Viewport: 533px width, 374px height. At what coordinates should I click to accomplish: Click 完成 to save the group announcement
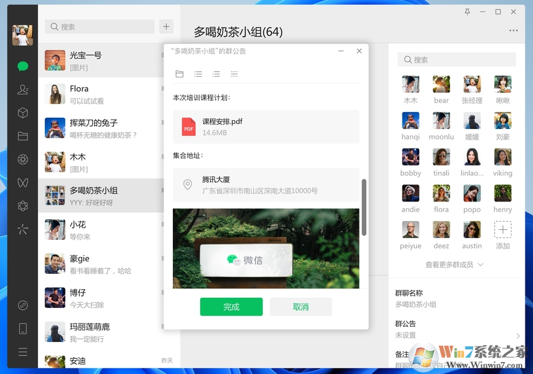[231, 307]
